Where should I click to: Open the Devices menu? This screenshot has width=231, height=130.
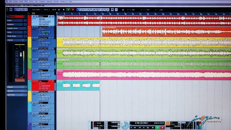(56, 1)
